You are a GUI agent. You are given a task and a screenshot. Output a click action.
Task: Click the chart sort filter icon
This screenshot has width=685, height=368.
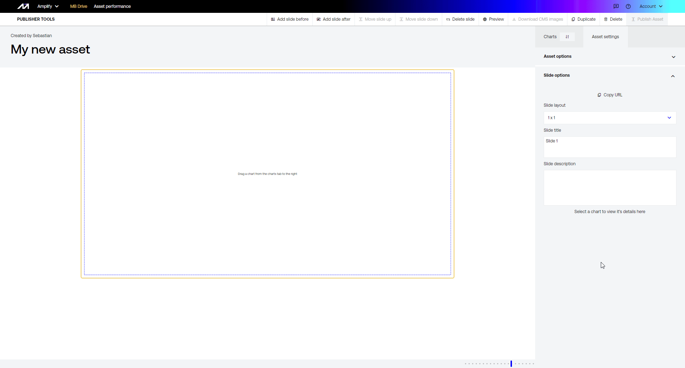[567, 37]
